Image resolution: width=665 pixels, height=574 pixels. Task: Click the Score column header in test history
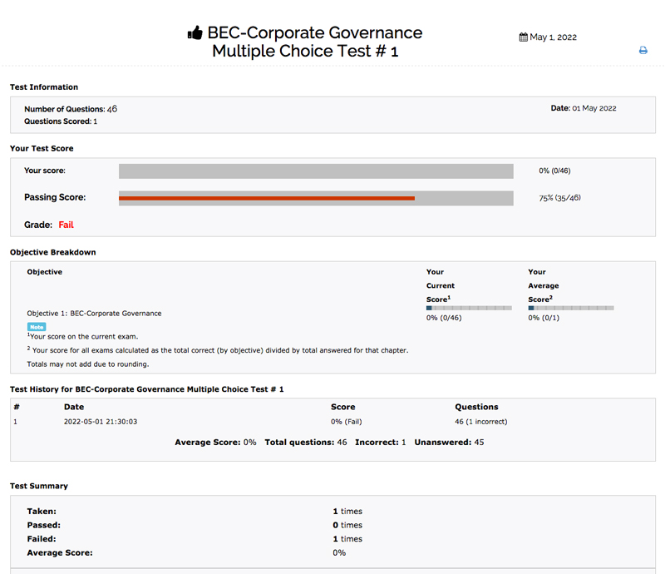[x=342, y=407]
